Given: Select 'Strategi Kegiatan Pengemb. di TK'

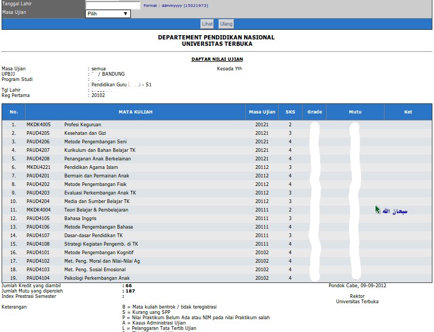Looking at the screenshot, I should point(101,244).
